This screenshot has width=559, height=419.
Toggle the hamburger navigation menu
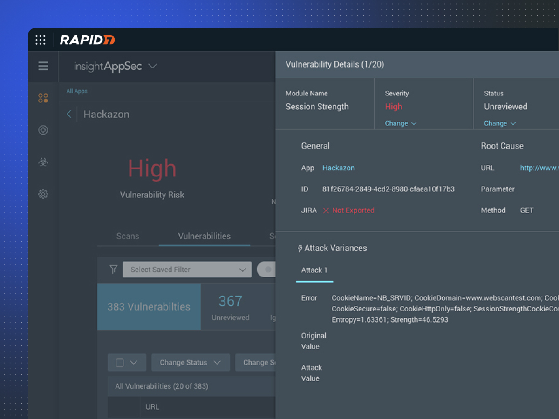[x=43, y=66]
